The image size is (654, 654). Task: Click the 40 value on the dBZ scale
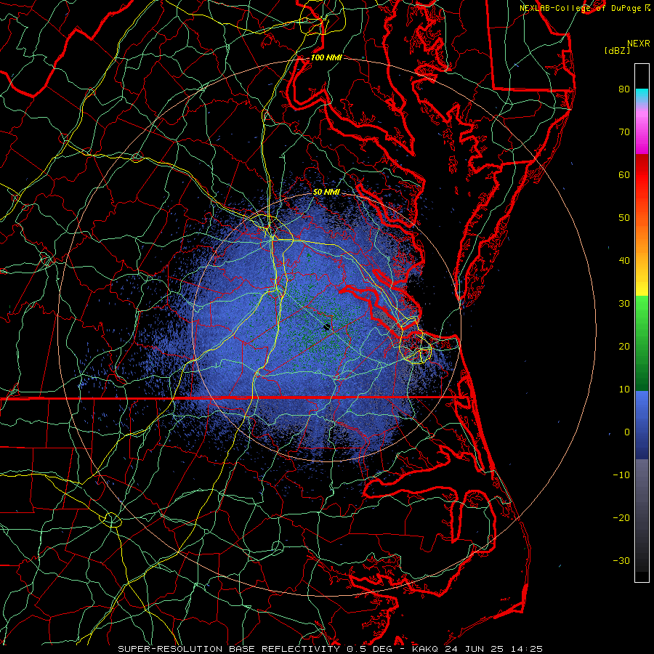(624, 261)
